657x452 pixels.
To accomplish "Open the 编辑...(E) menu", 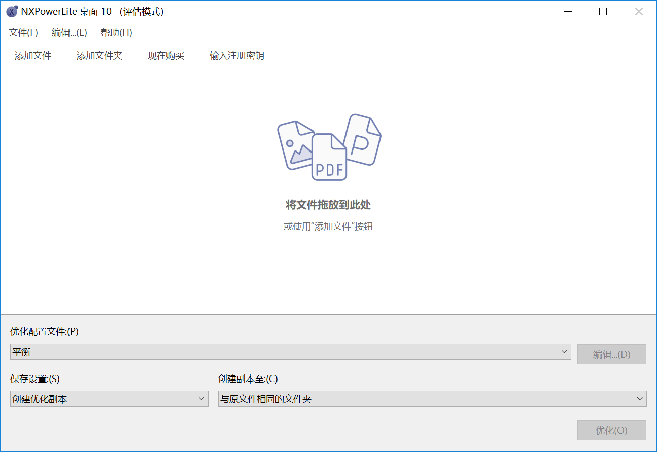I will [70, 33].
